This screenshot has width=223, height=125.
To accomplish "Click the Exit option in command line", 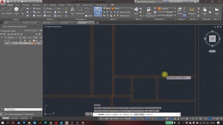I will pyautogui.click(x=136, y=114).
